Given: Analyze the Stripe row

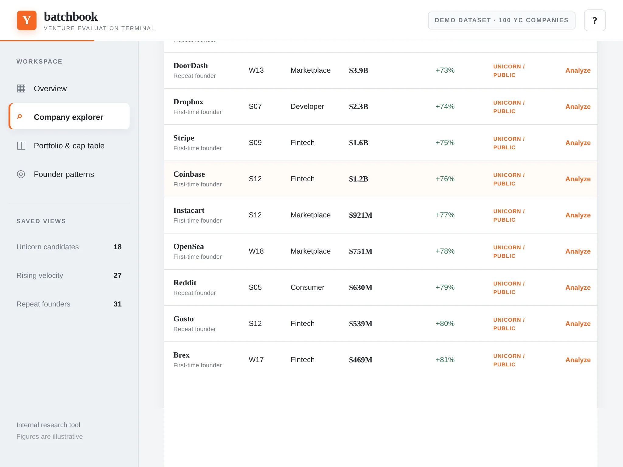Looking at the screenshot, I should tap(578, 143).
